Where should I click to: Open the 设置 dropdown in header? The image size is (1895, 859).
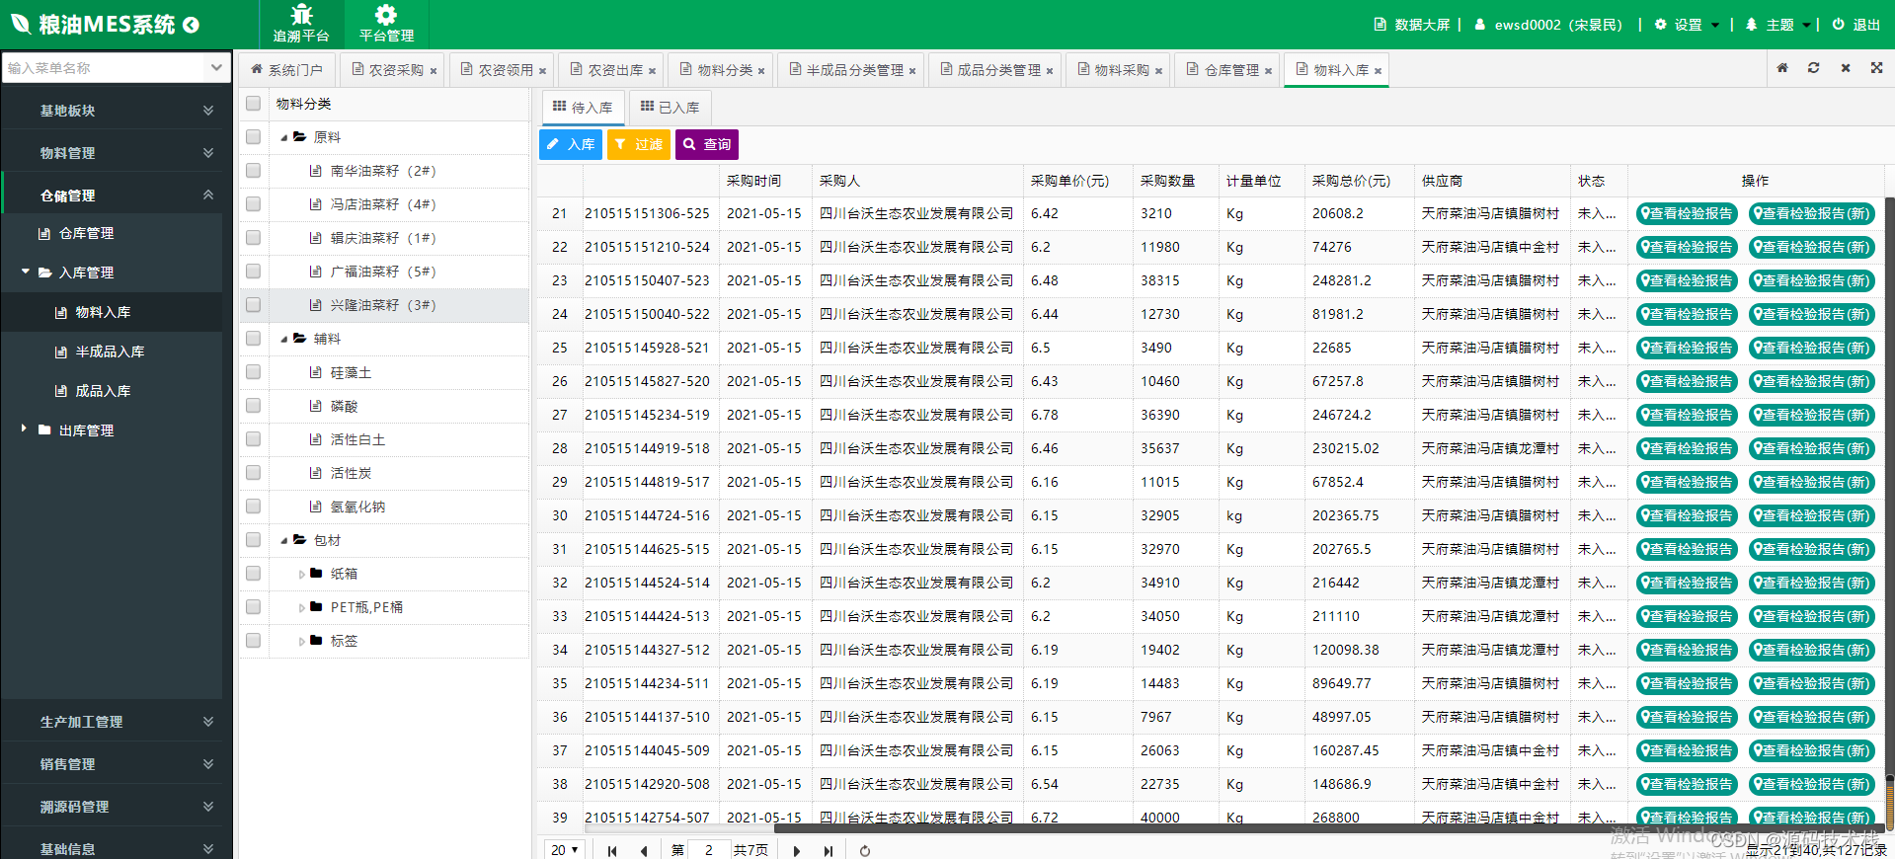tap(1688, 25)
